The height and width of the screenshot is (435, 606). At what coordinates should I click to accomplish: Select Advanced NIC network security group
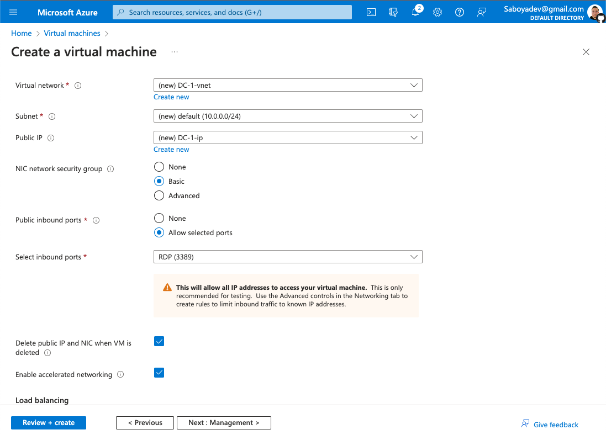click(x=159, y=195)
